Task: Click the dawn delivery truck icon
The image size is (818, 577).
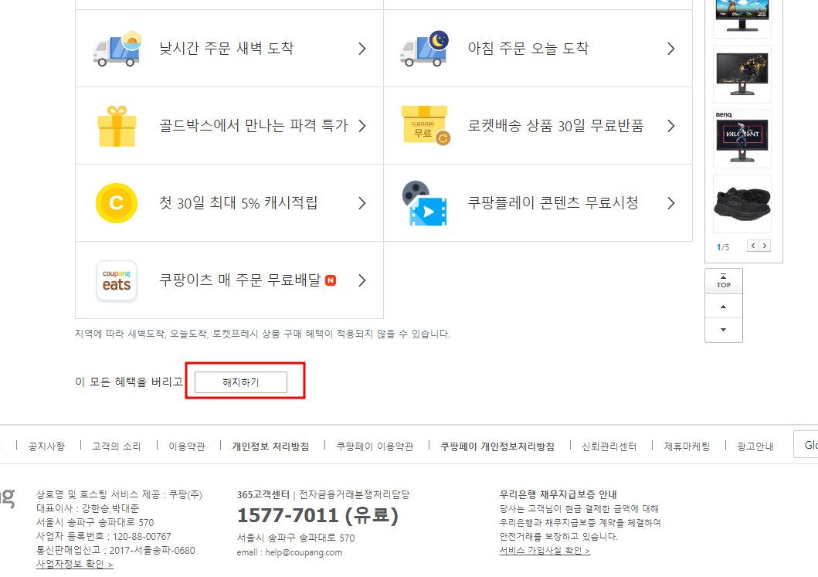Action: coord(116,47)
